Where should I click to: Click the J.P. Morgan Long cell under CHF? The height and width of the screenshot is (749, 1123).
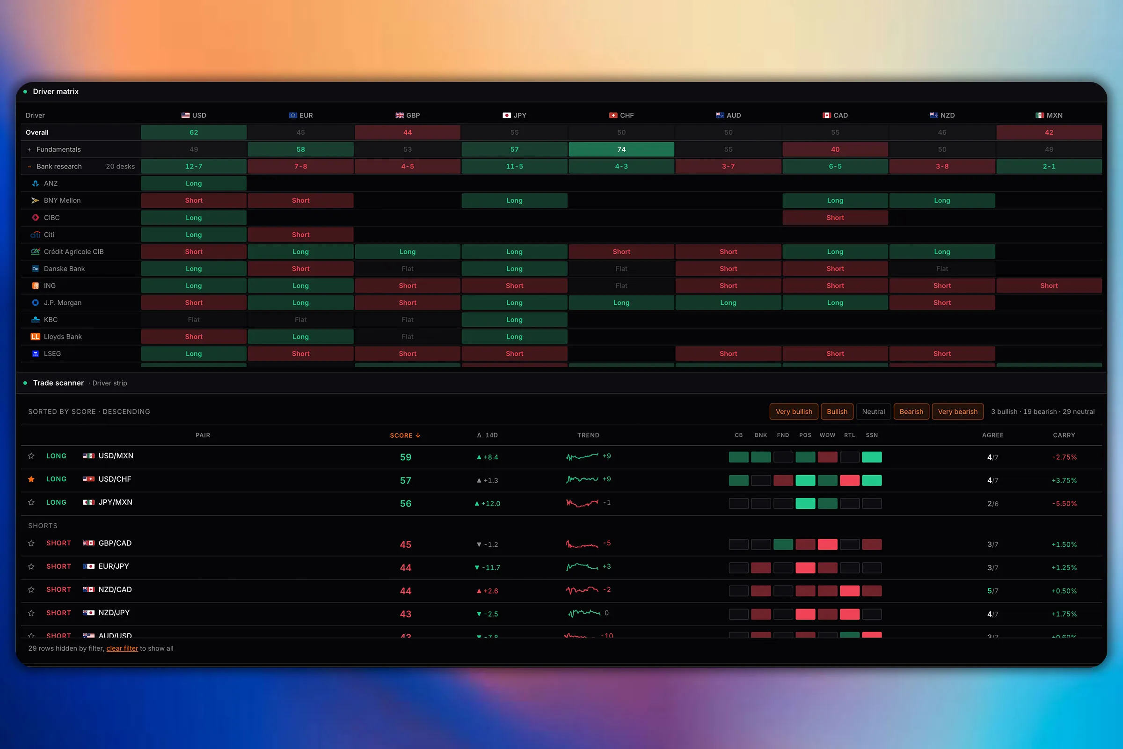click(621, 303)
